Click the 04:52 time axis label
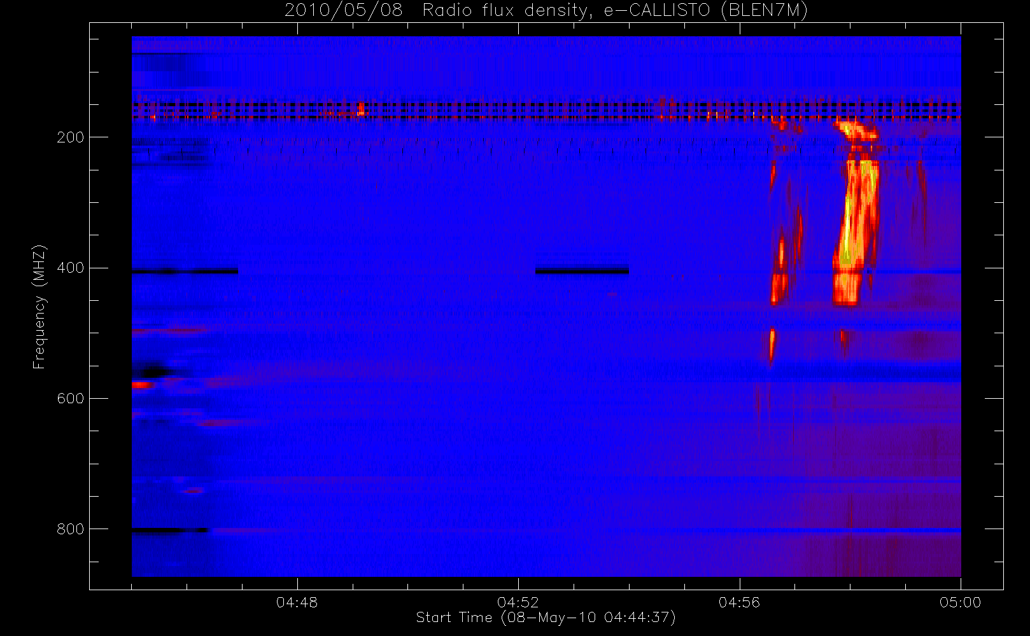 click(518, 602)
